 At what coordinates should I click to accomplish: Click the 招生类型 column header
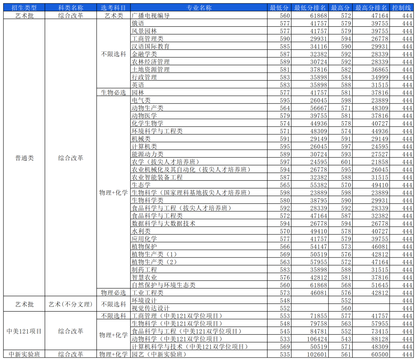[x=24, y=8]
